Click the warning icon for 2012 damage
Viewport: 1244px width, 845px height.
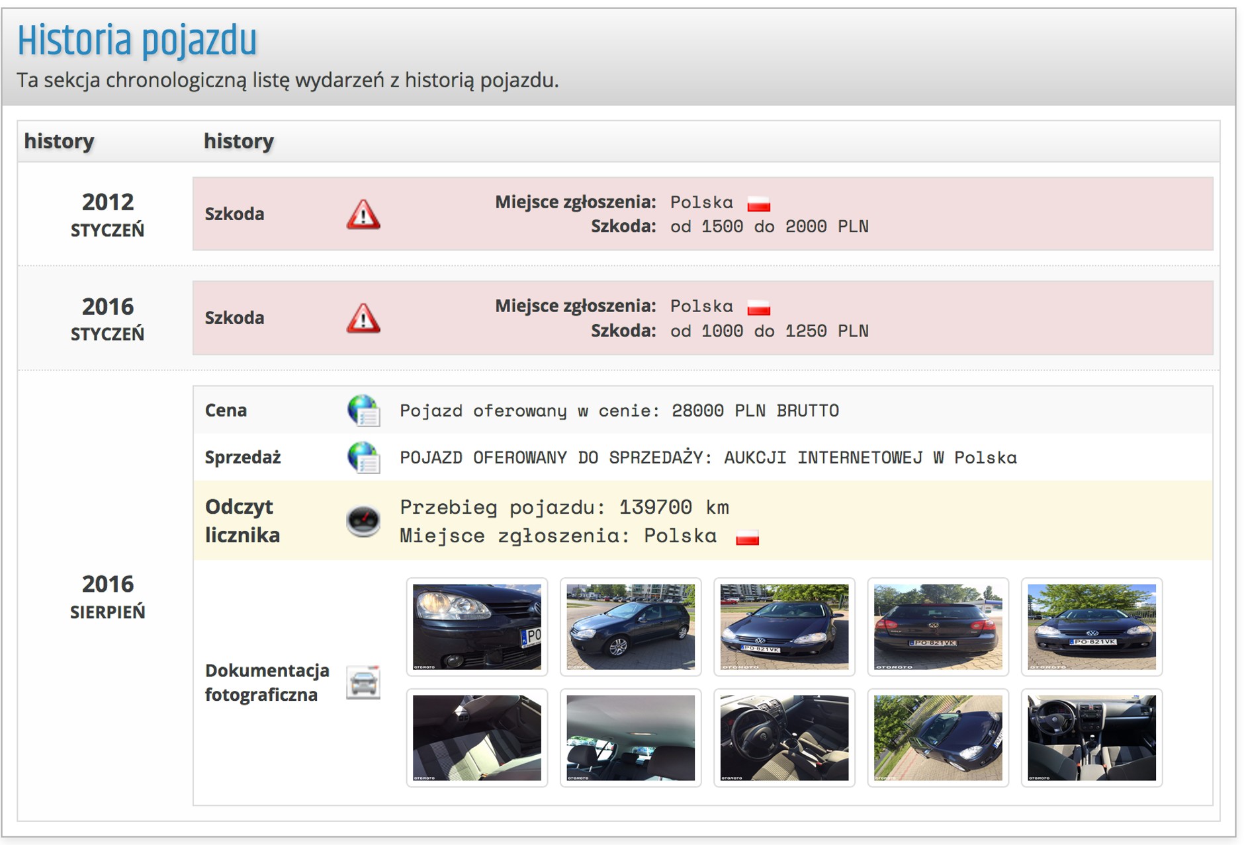tap(363, 214)
